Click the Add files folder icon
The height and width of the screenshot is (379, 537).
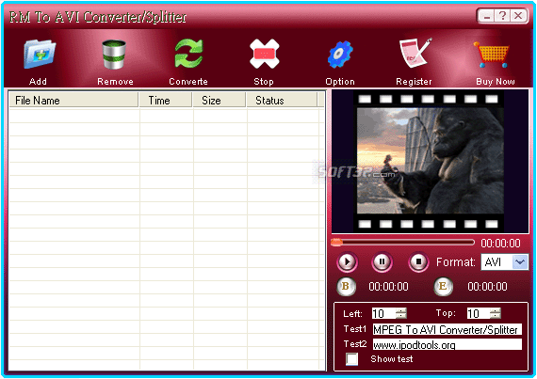(39, 55)
